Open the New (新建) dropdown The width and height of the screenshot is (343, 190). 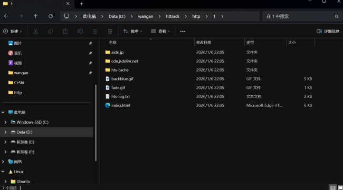pos(13,32)
